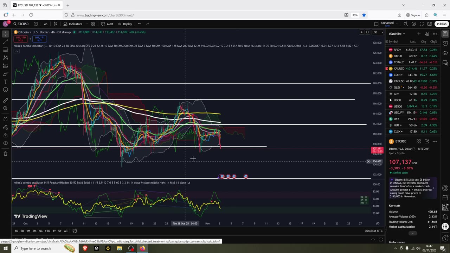Open the go-to-date calendar icon
This screenshot has height=253, width=450.
(x=75, y=231)
